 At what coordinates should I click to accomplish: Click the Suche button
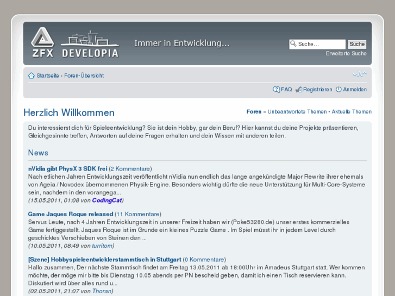tap(357, 44)
